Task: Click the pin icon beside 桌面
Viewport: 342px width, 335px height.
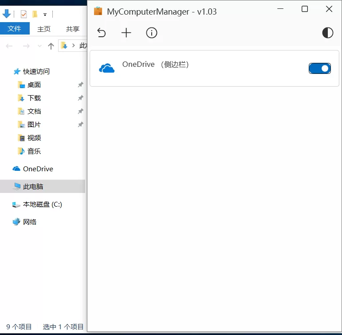Action: click(80, 85)
